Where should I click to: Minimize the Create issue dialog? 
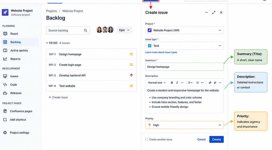pos(206,12)
